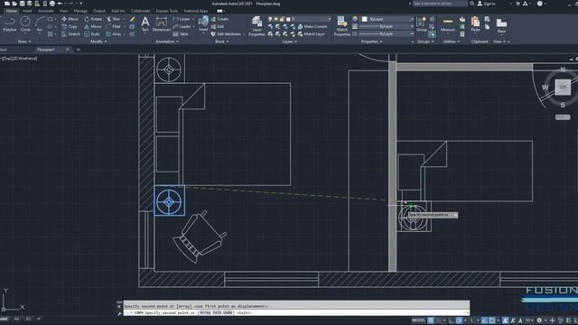This screenshot has width=578, height=325.
Task: Expand the Modify panel
Action: click(x=98, y=42)
